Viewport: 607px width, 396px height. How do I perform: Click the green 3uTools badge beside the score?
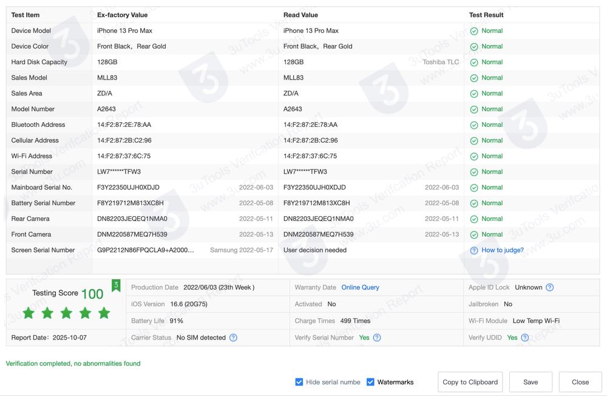point(116,285)
